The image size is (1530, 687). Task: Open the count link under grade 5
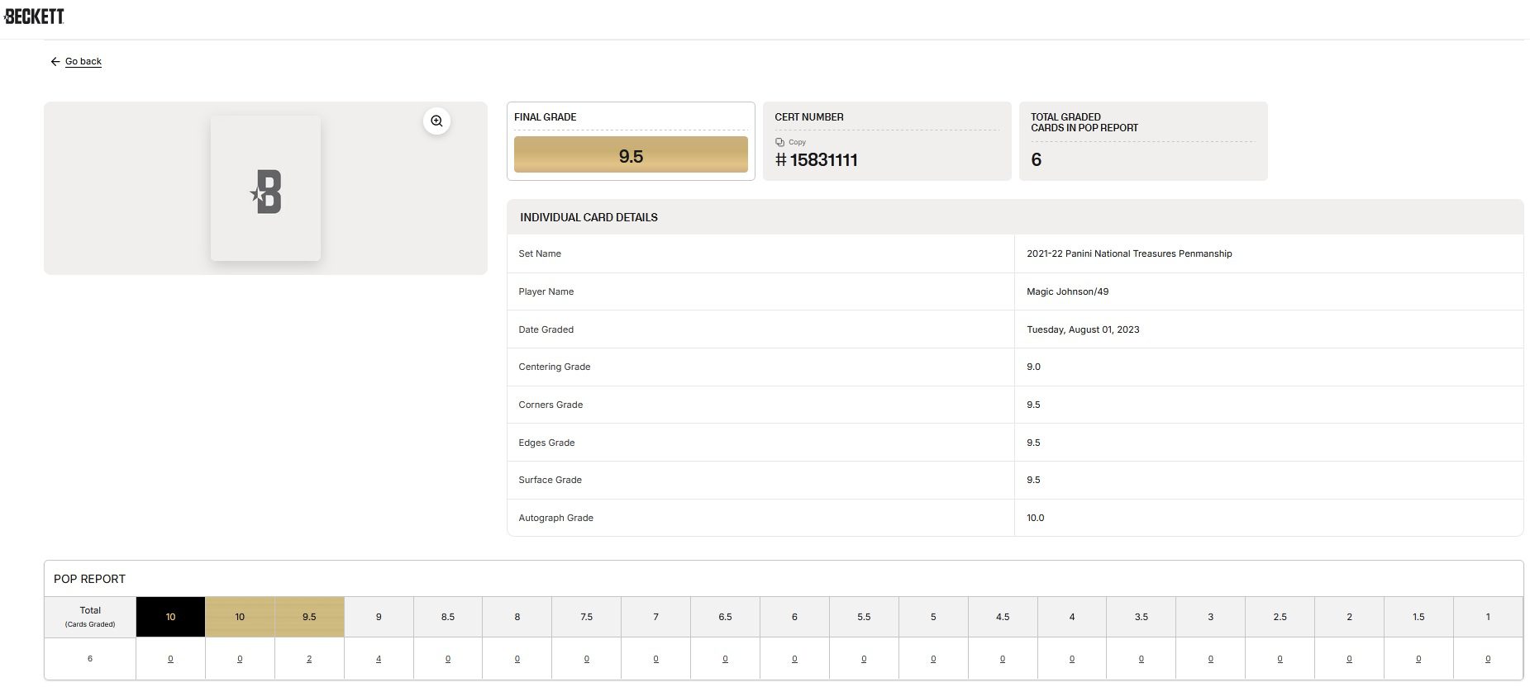tap(933, 659)
